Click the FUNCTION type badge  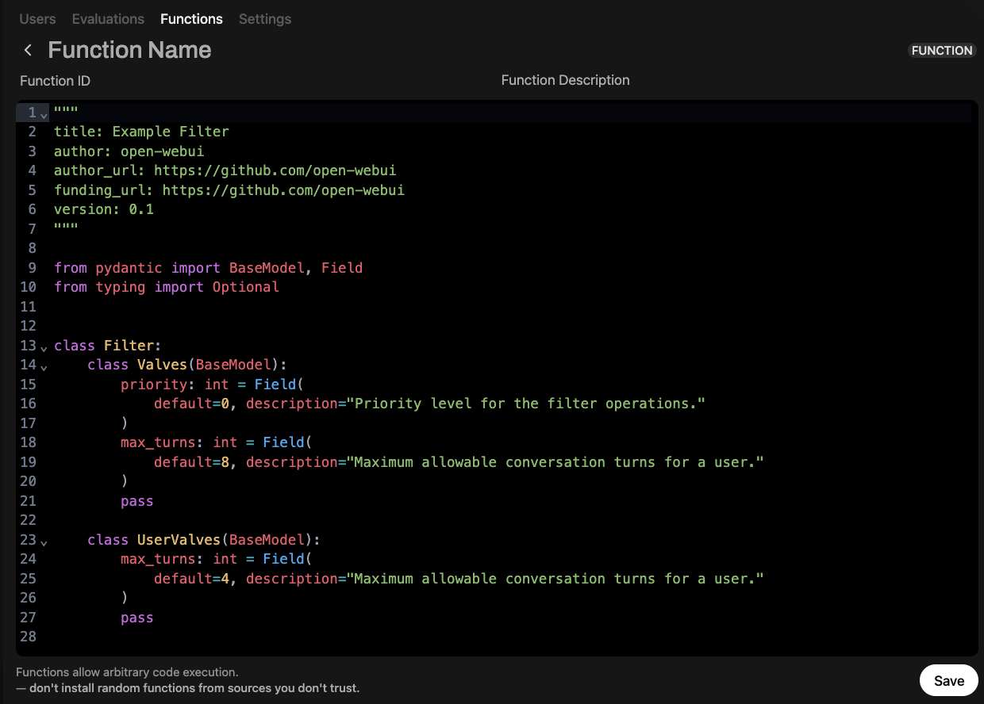tap(942, 50)
